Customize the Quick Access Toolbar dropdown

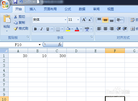(x=46, y=2)
